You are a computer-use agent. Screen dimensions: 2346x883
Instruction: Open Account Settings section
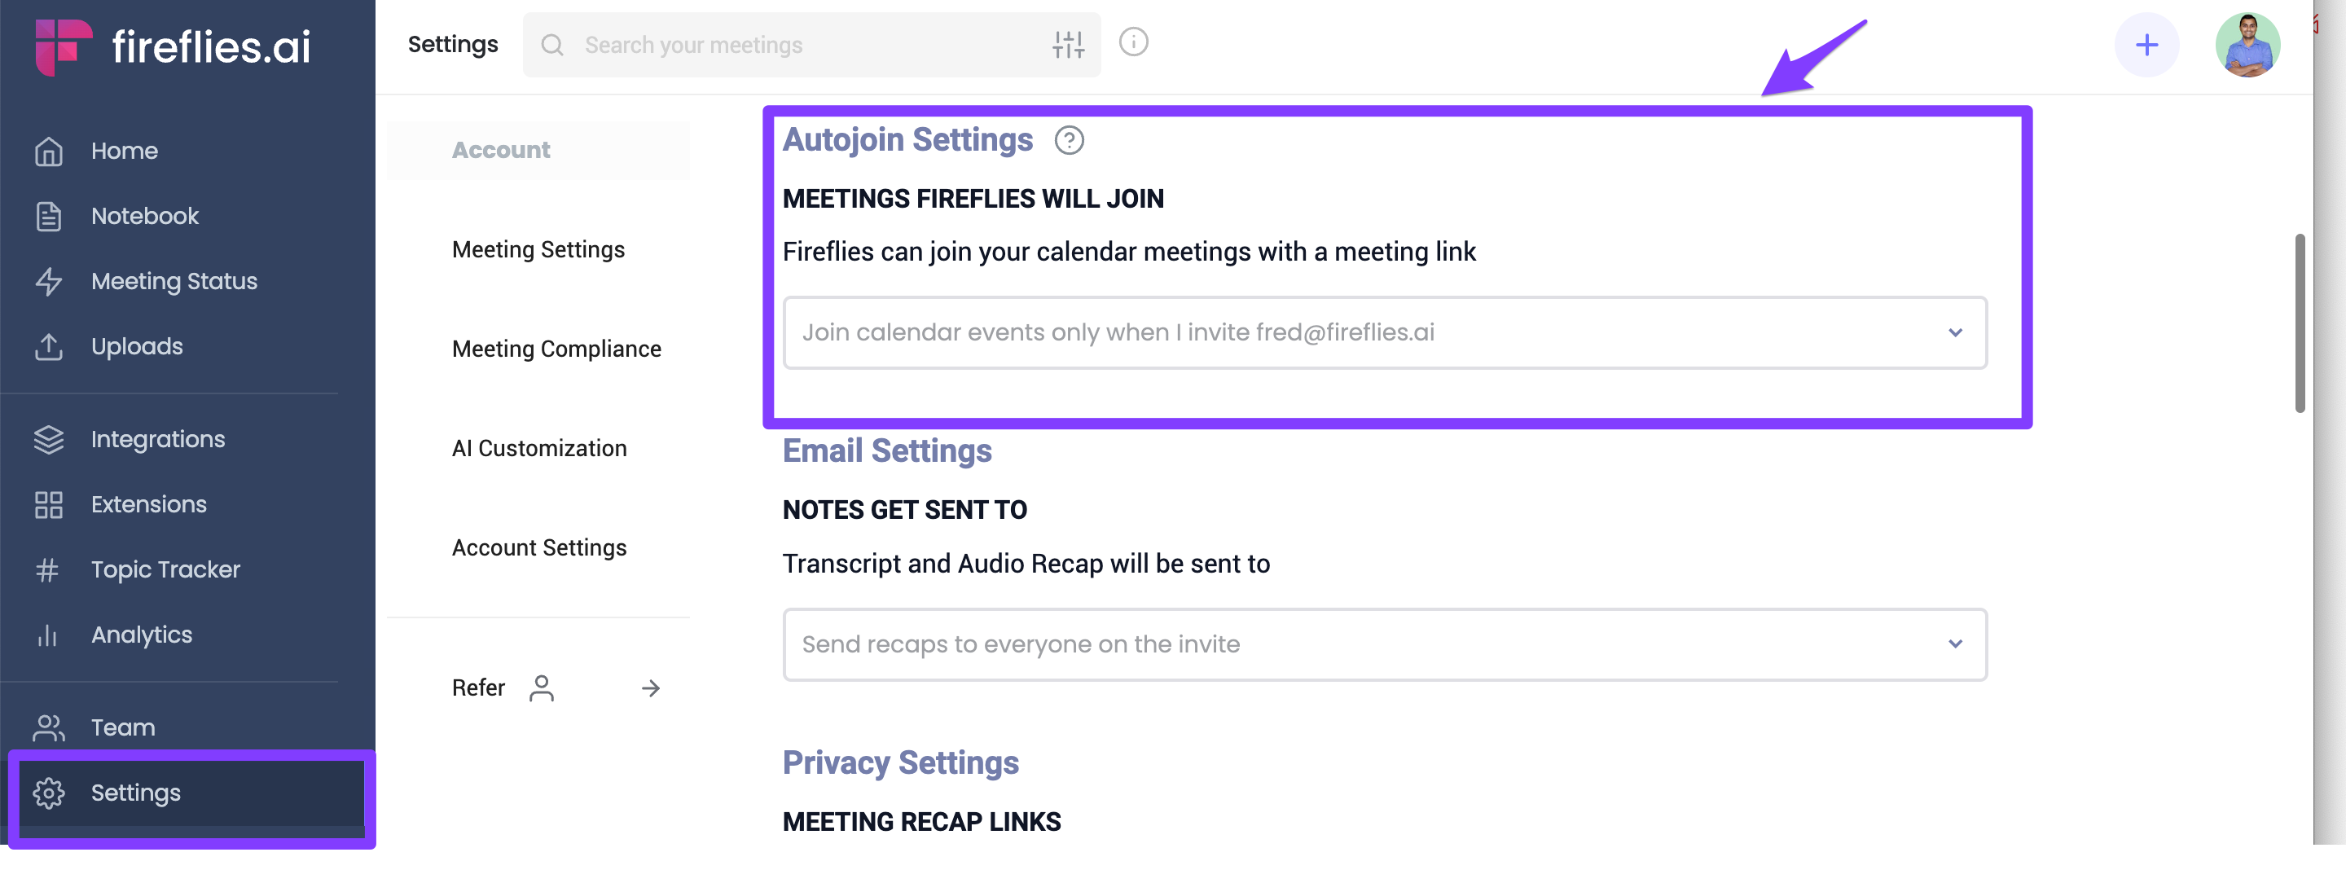pyautogui.click(x=539, y=547)
